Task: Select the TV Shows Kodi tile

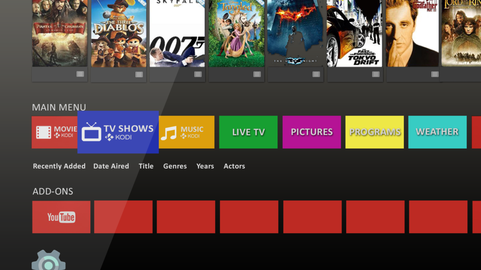Action: [x=118, y=132]
